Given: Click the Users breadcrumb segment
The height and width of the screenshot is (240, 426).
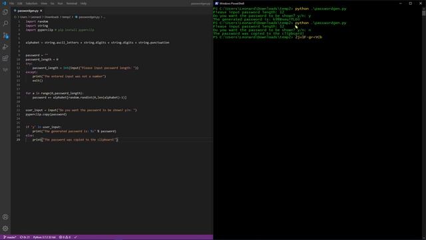Looking at the screenshot, I should pos(24,17).
